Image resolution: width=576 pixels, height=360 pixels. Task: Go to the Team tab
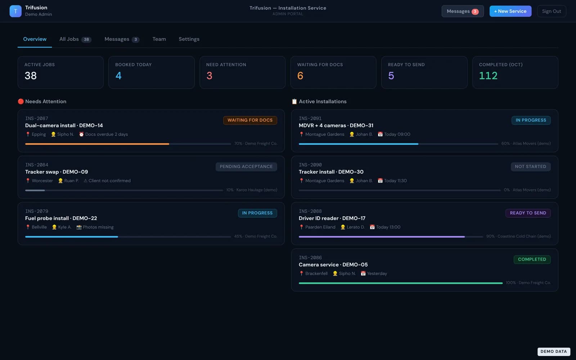pyautogui.click(x=159, y=39)
